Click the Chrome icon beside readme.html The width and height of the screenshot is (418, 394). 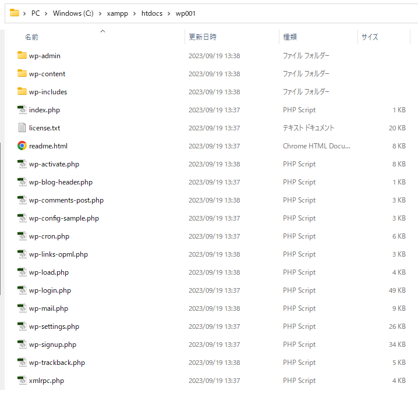point(22,146)
